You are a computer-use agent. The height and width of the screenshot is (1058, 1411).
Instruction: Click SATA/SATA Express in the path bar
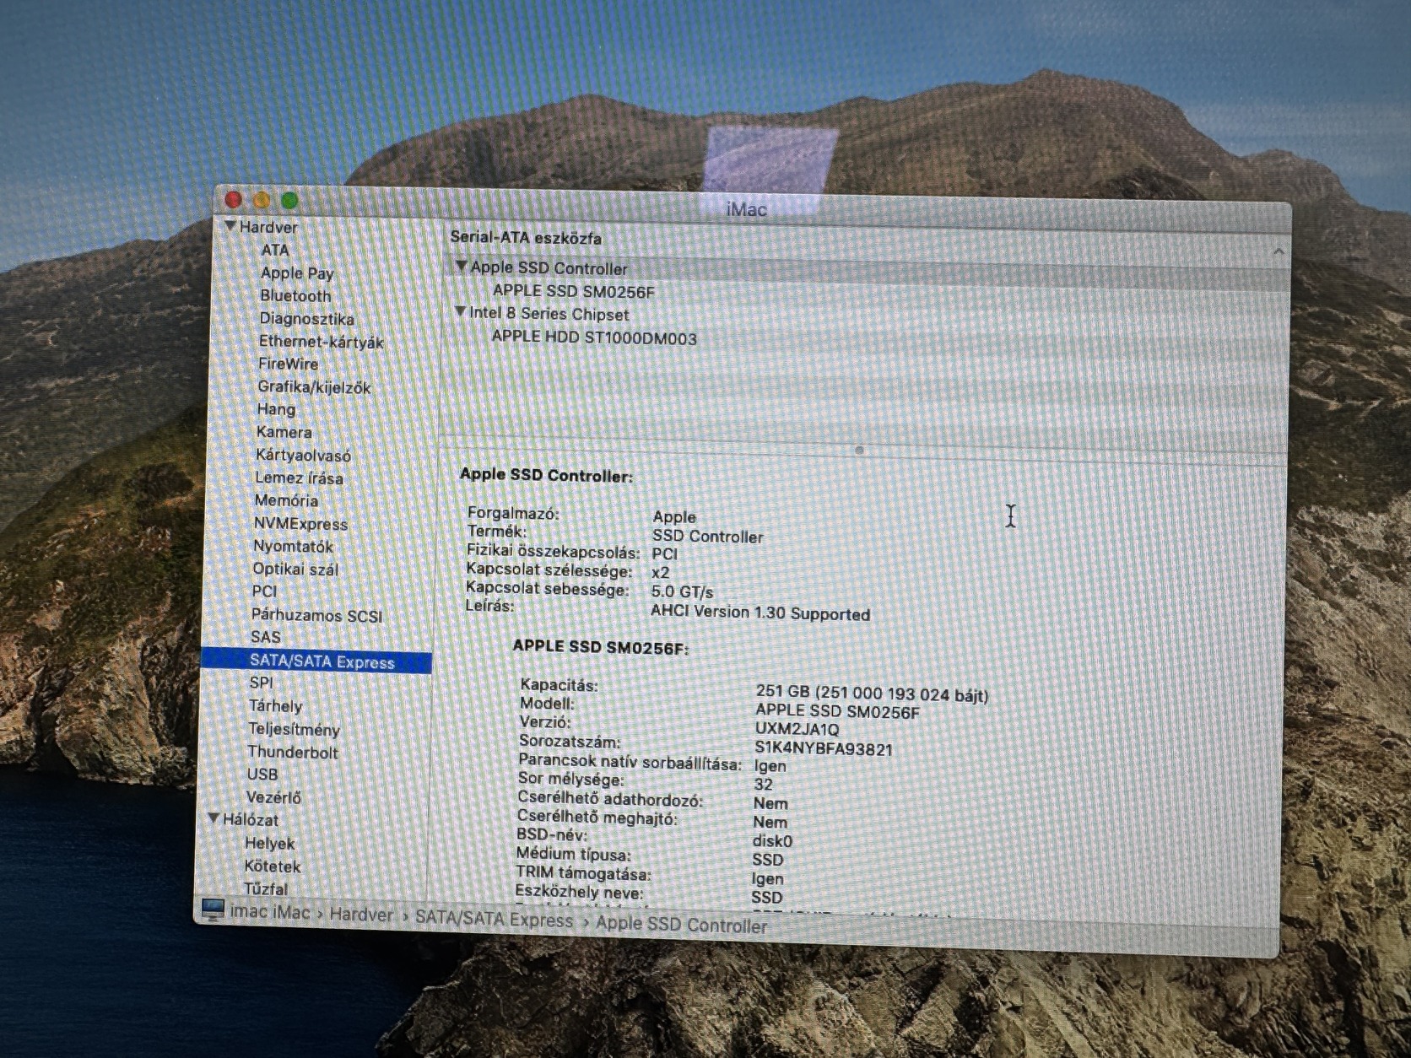(494, 919)
